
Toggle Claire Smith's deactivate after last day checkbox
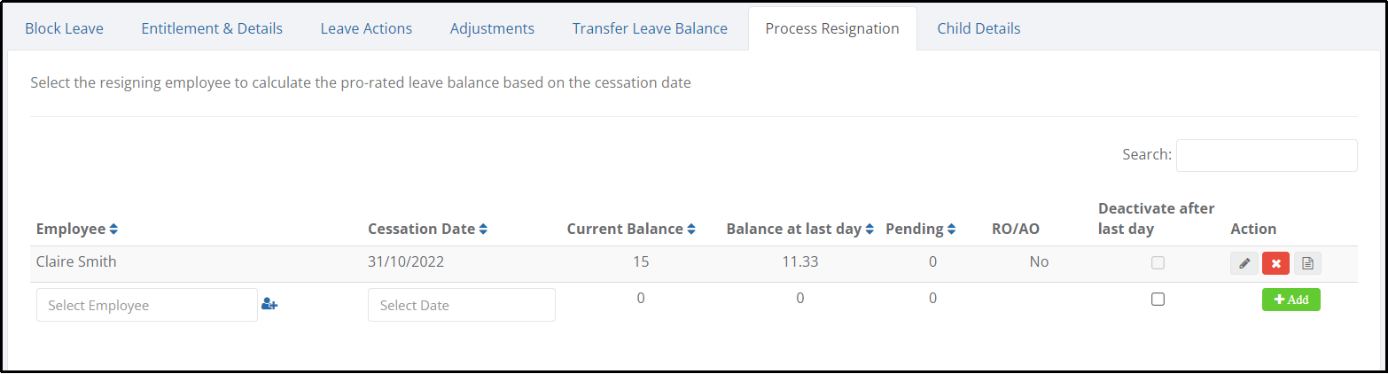1158,263
